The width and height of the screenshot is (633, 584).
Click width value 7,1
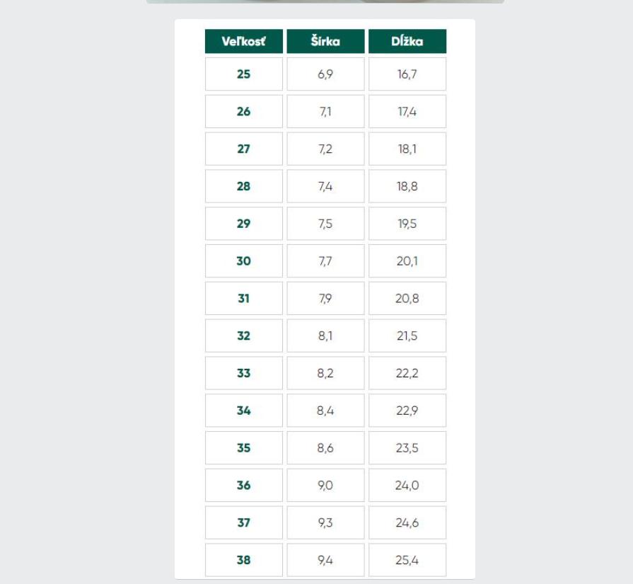pyautogui.click(x=325, y=112)
